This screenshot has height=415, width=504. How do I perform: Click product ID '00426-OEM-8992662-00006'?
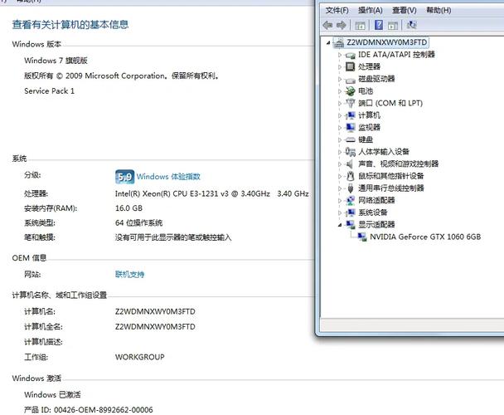[104, 409]
